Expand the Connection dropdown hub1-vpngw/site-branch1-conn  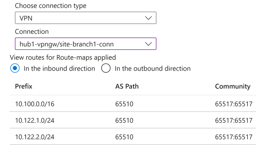point(85,44)
